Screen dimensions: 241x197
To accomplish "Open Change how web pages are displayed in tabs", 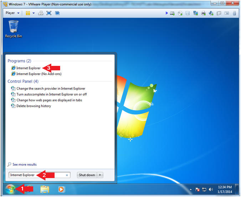I will tap(47, 100).
